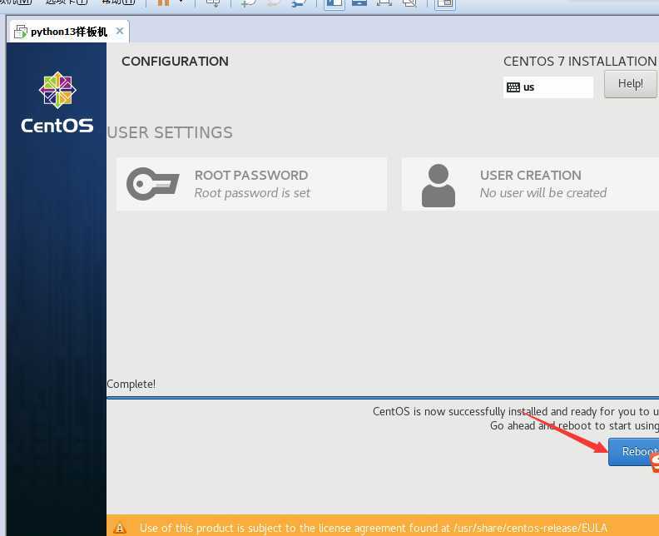The height and width of the screenshot is (536, 659).
Task: Switch to the python13样板机 VM tab
Action: click(68, 32)
